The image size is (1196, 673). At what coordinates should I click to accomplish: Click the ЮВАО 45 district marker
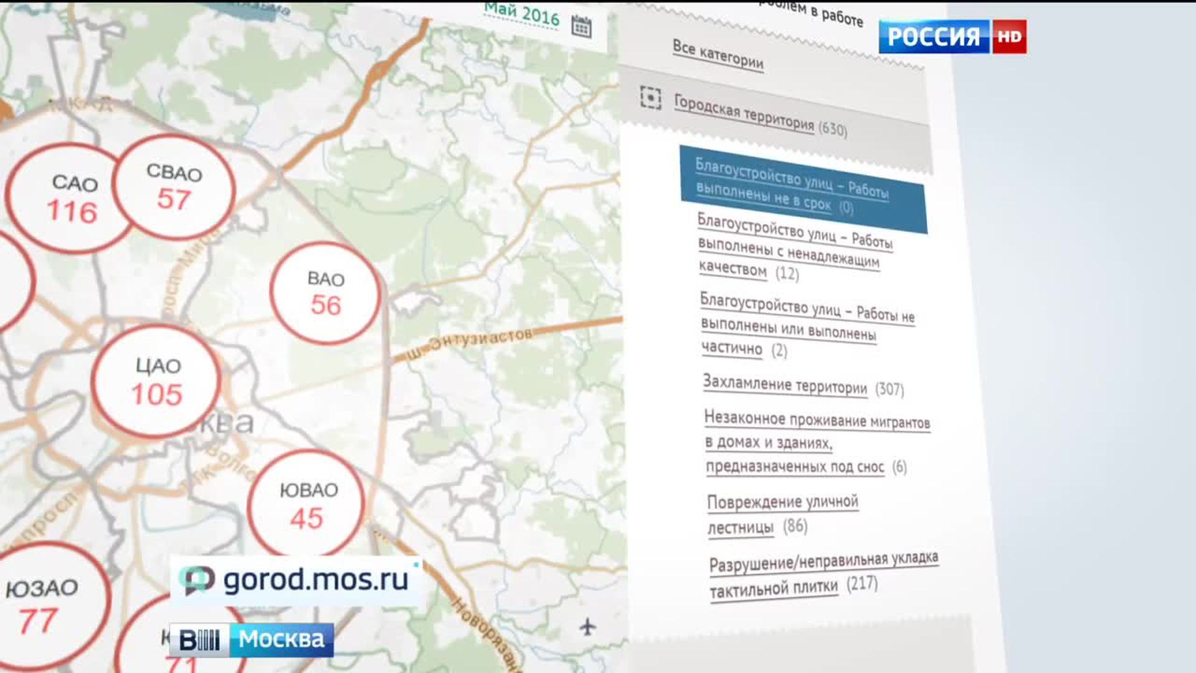(x=306, y=504)
